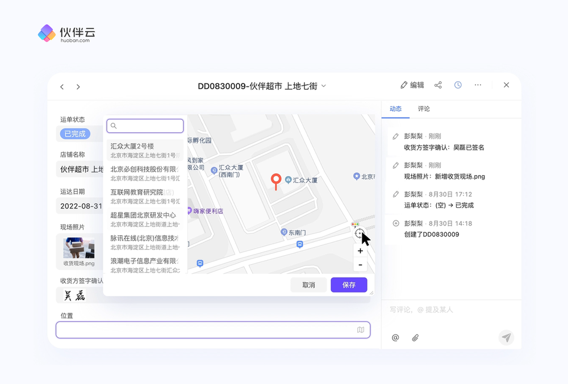Click the map icon in location field
Screen dimensions: 568x384
(x=361, y=329)
